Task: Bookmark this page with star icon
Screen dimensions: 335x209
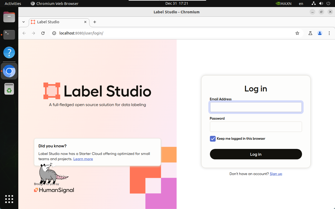Action: click(x=297, y=33)
